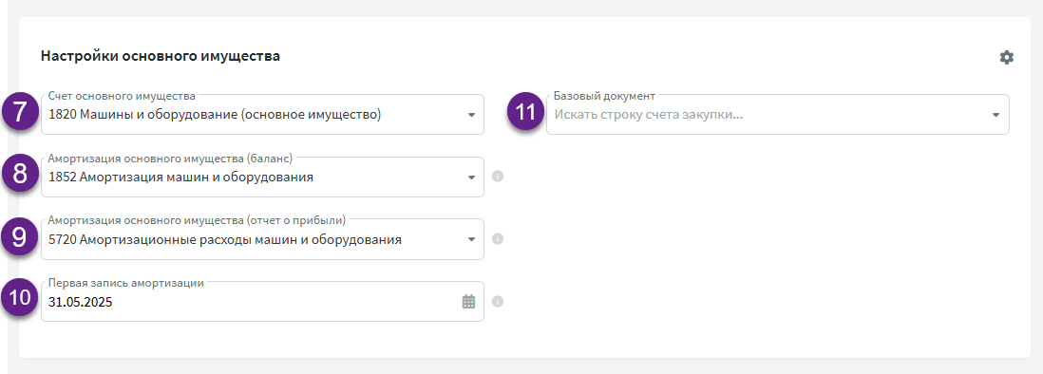The height and width of the screenshot is (374, 1043).
Task: Expand the 5720 Амортизационные расходы dropdown arrow
Action: click(471, 239)
